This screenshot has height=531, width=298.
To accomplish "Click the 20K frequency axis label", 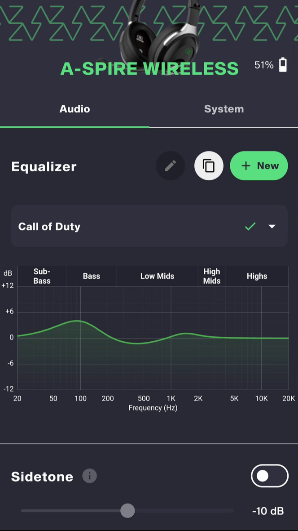I will (288, 399).
